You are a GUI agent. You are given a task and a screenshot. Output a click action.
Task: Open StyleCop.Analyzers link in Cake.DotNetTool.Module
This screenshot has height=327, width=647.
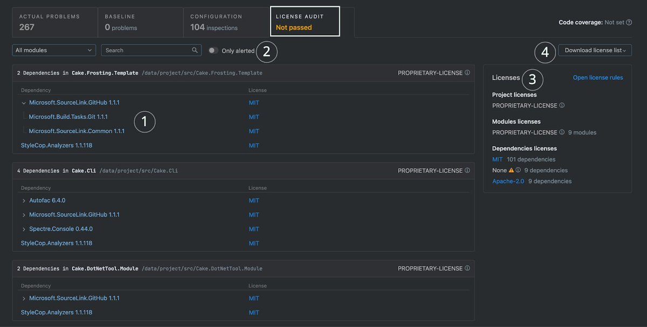[57, 312]
